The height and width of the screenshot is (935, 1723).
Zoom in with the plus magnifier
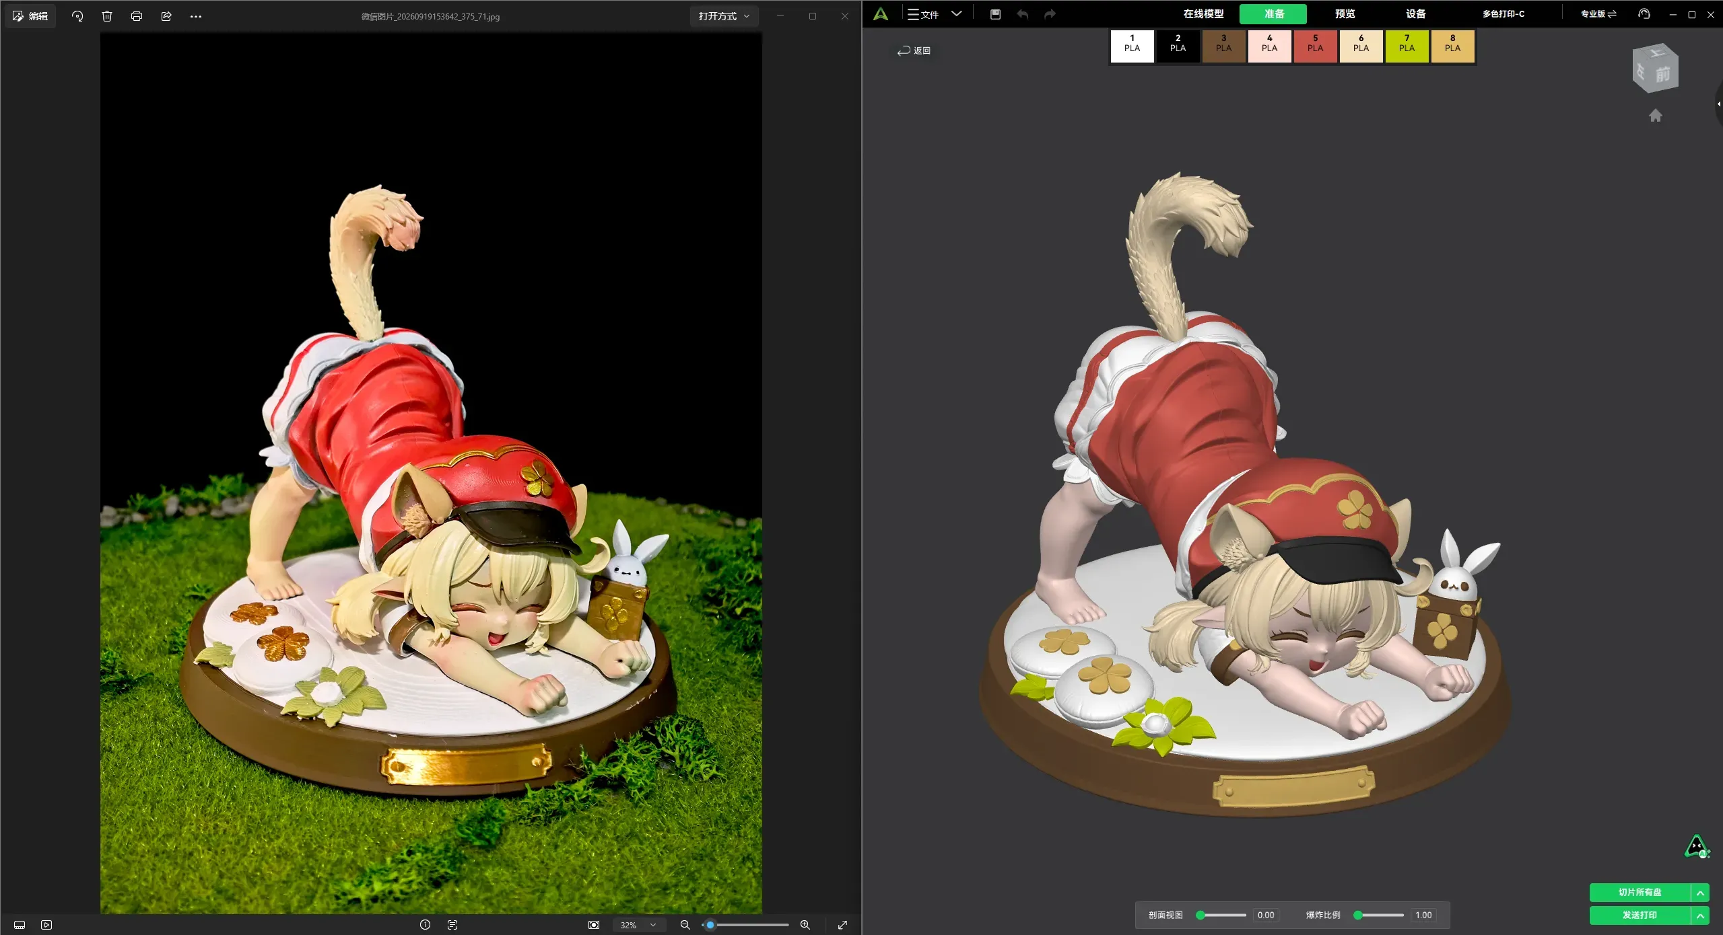pyautogui.click(x=805, y=925)
